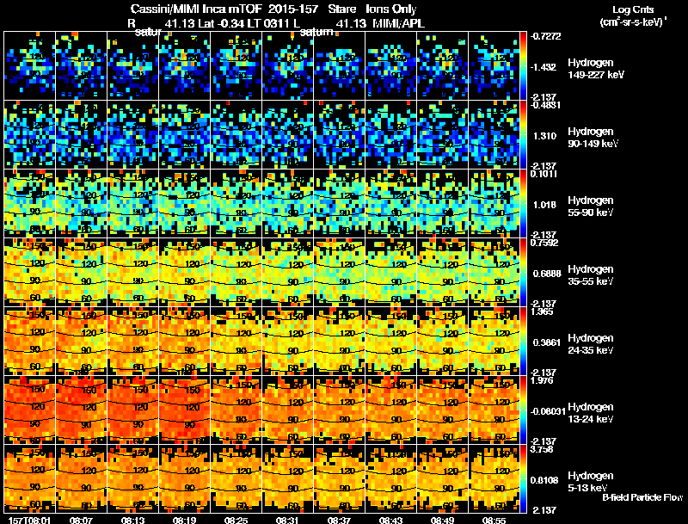Click the '08:07' time axis label
Image resolution: width=688 pixels, height=524 pixels.
click(81, 520)
